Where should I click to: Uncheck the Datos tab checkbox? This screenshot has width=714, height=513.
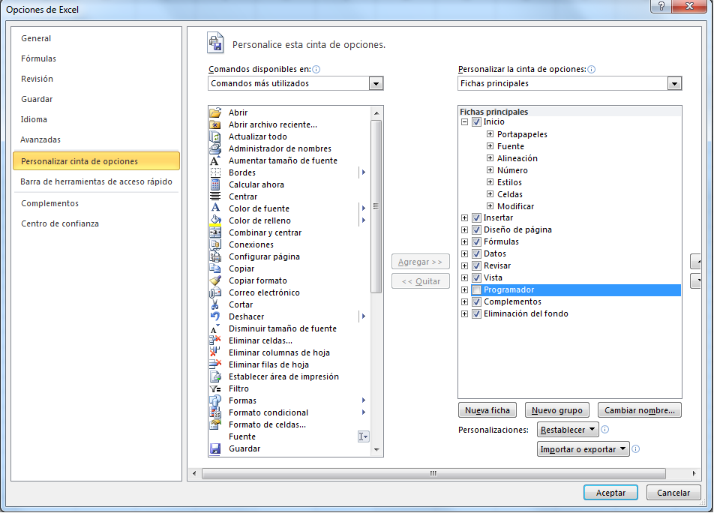point(476,254)
